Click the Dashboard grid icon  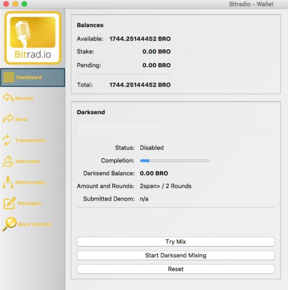(9, 77)
